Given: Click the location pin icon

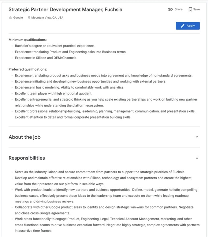Looking at the screenshot, I should 29,18.
